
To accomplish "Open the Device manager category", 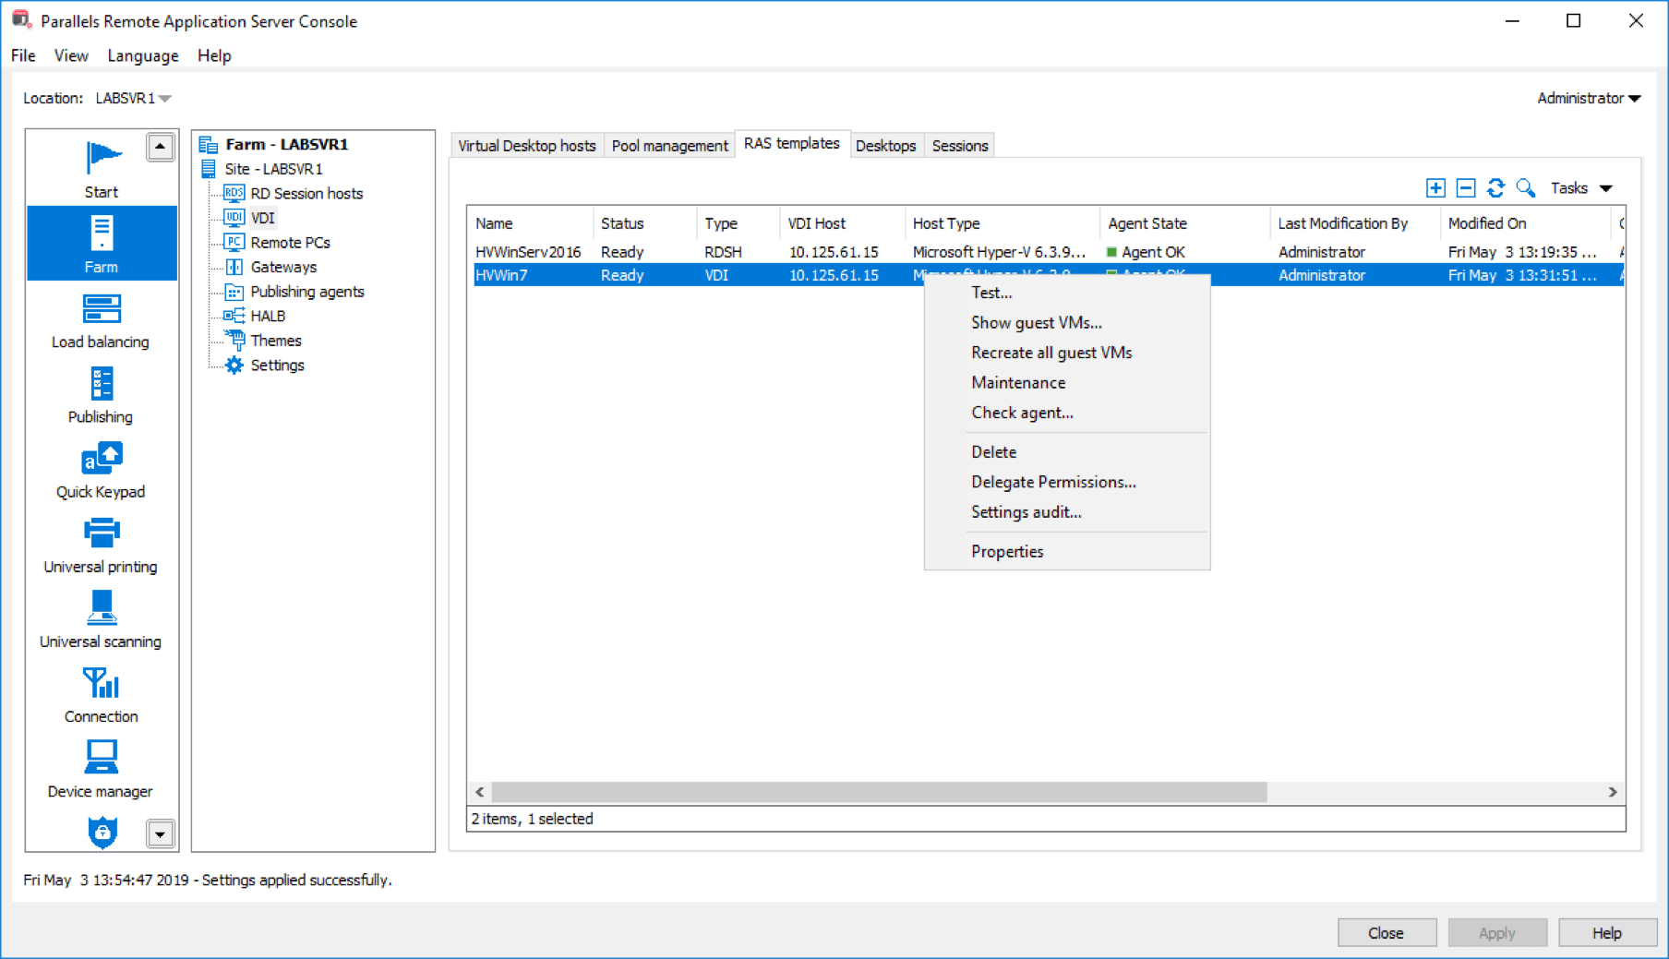I will (102, 768).
